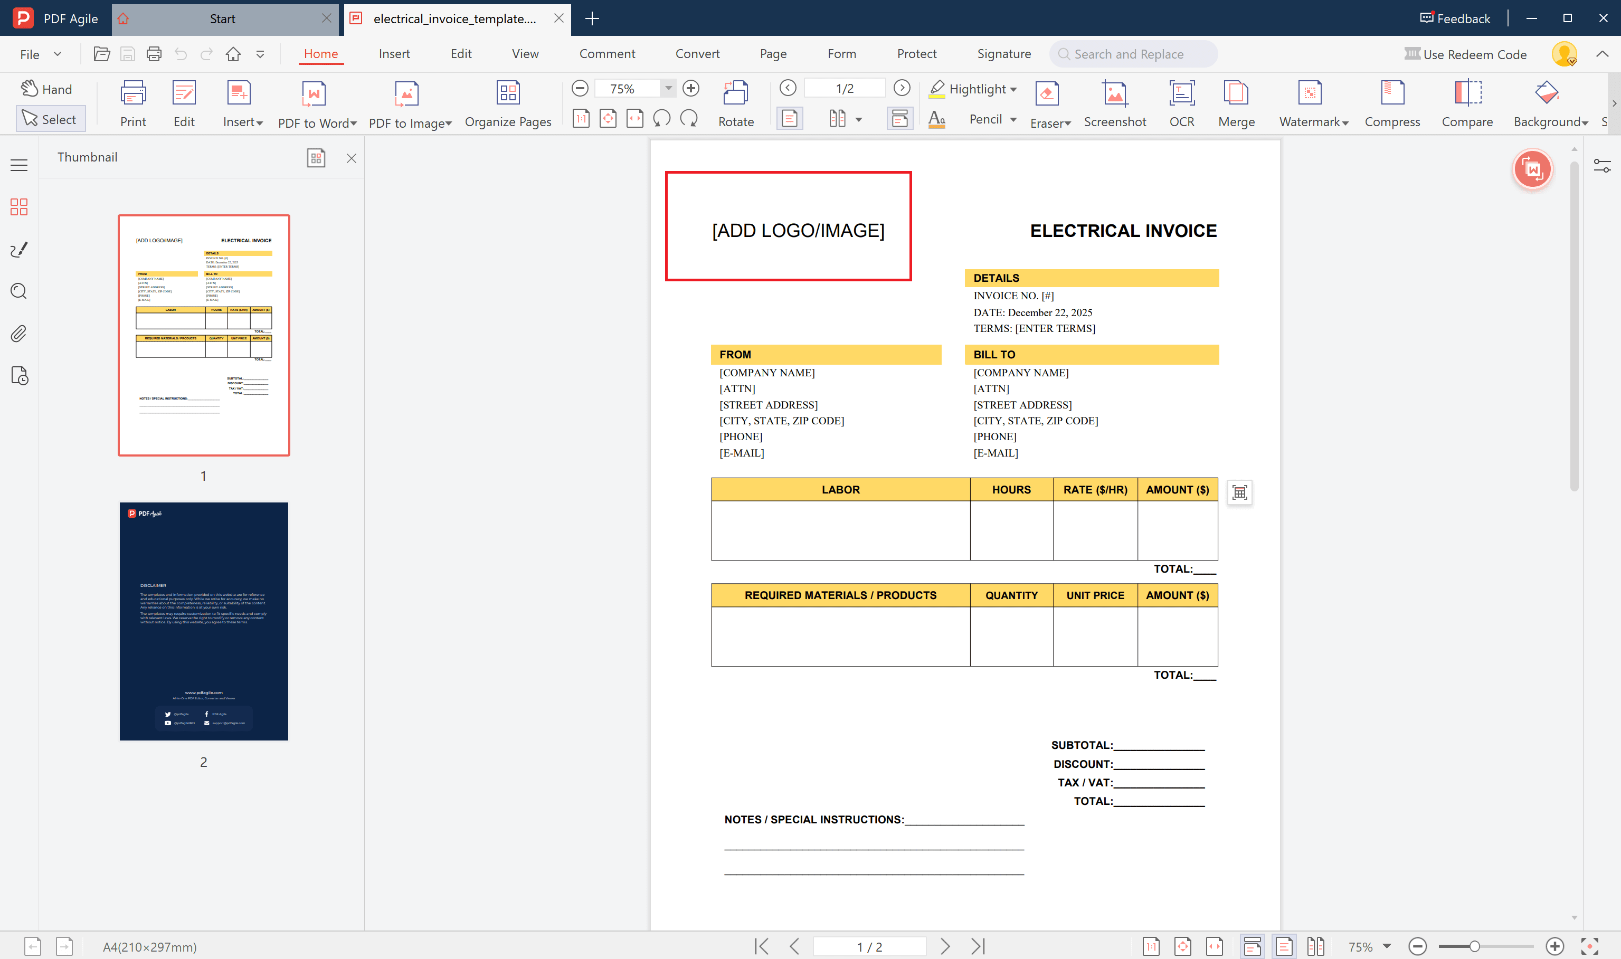Switch to the Convert ribbon tab
This screenshot has height=959, width=1621.
[x=697, y=54]
